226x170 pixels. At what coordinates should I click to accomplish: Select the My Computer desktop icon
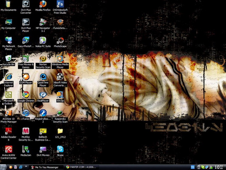[x=8, y=22]
